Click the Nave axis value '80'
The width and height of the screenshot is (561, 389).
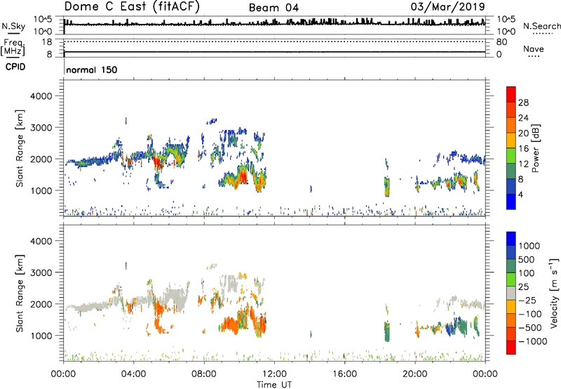501,42
